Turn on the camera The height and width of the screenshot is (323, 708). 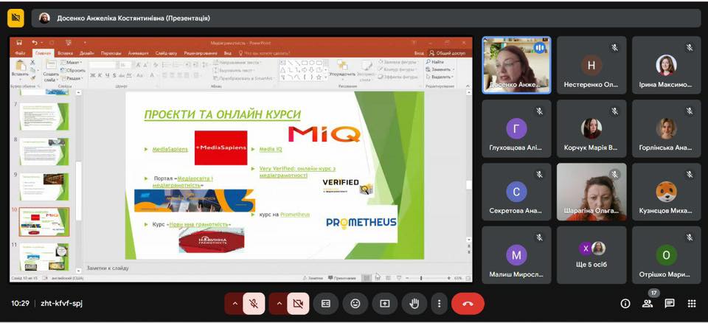coord(298,304)
